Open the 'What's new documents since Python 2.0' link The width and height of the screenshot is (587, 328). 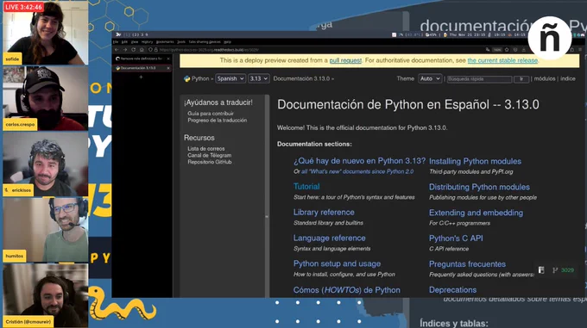coord(357,171)
